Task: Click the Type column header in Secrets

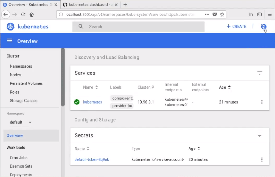Action: [x=136, y=149]
